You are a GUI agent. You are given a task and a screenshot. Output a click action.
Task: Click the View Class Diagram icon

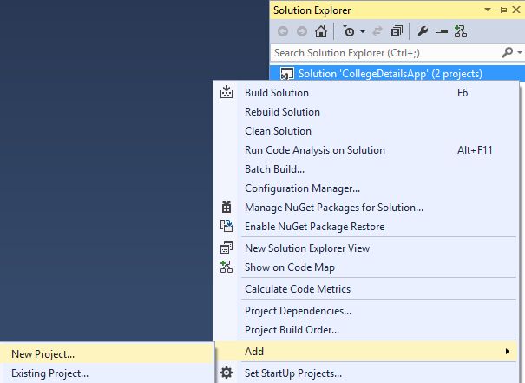[460, 31]
